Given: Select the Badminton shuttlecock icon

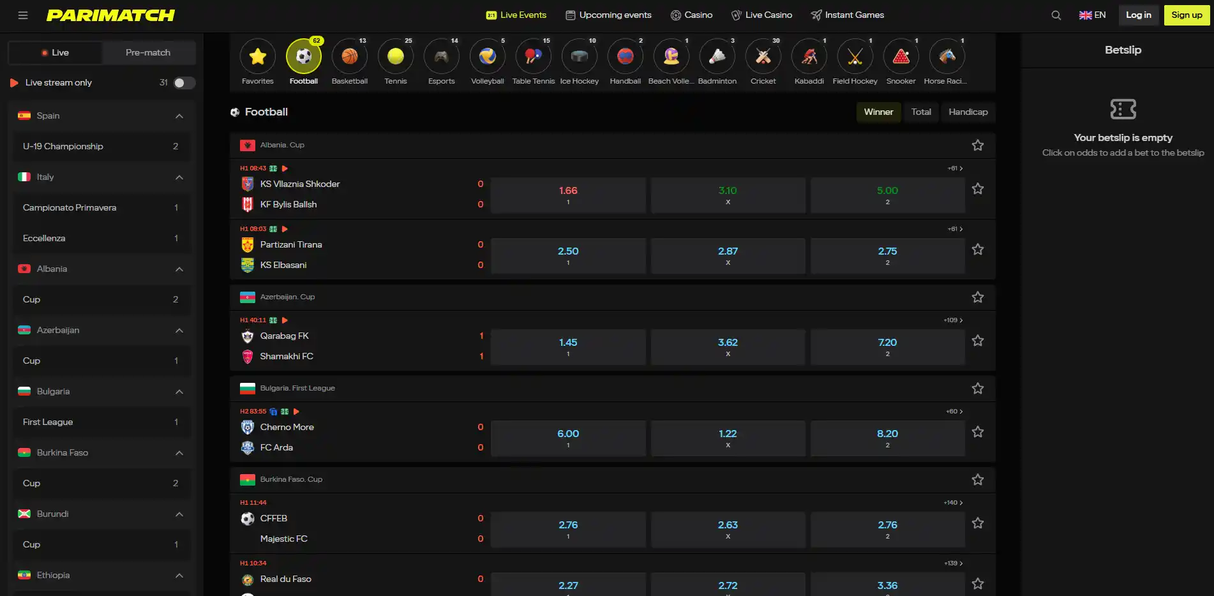Looking at the screenshot, I should (717, 56).
